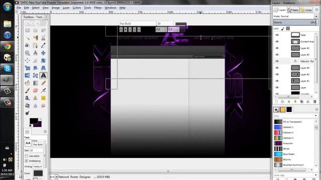Enable the Use editor checkbox
The image size is (321, 180).
(27, 156)
